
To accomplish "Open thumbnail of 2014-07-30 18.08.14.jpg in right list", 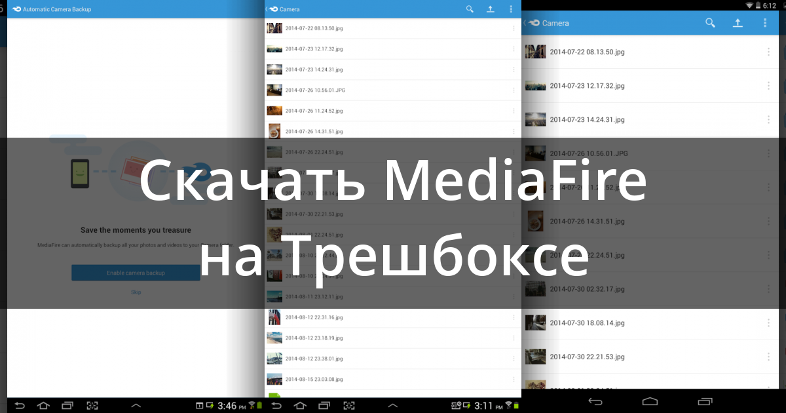I will [535, 323].
